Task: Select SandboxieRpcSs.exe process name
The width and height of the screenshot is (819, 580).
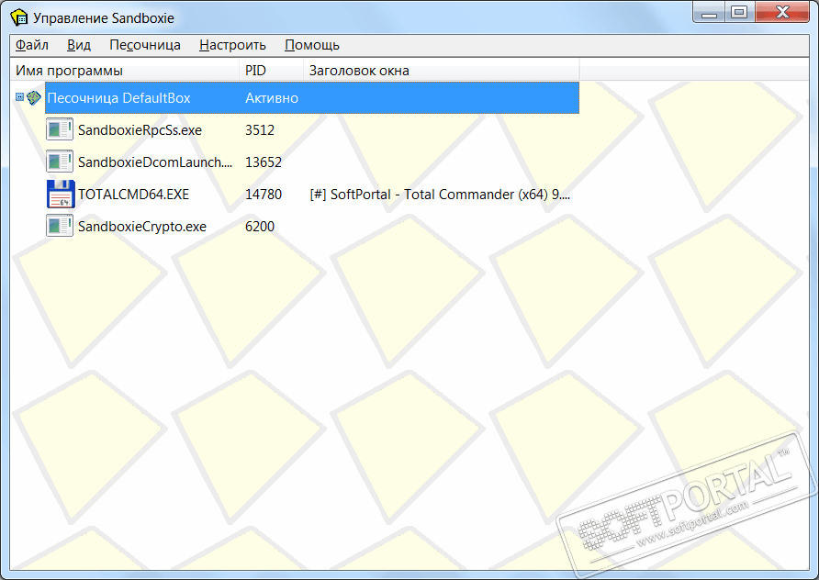Action: (140, 130)
